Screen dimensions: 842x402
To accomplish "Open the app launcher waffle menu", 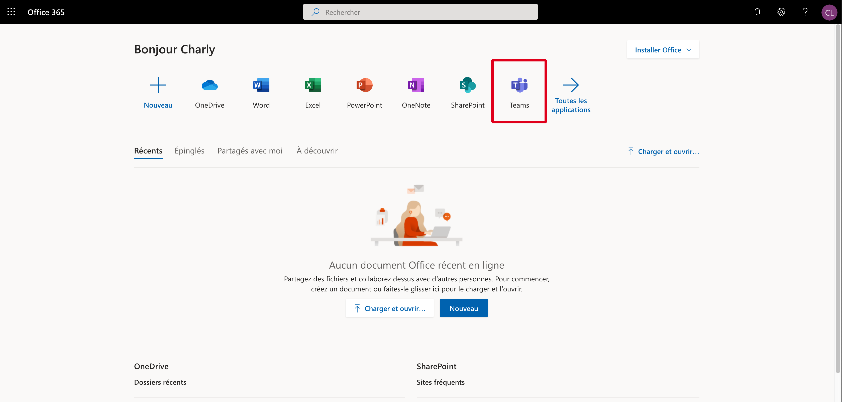I will (x=12, y=12).
